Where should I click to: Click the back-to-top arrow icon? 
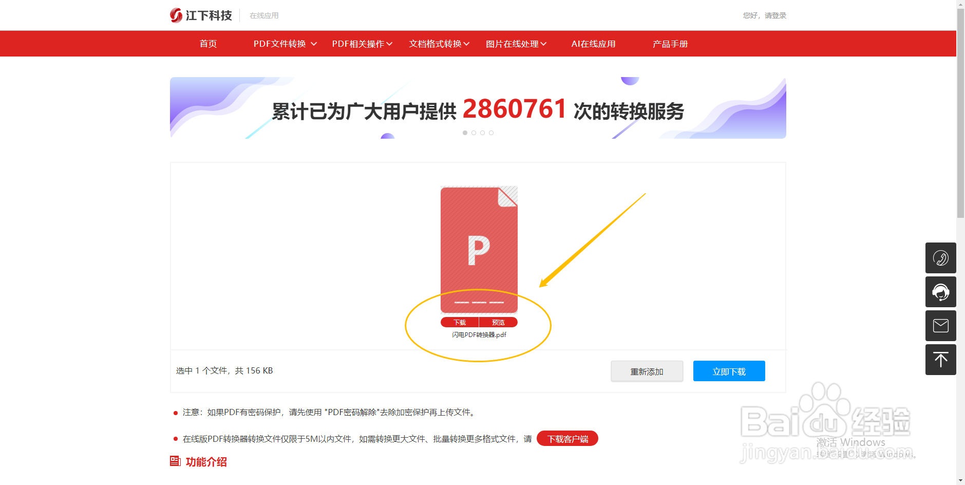[941, 360]
